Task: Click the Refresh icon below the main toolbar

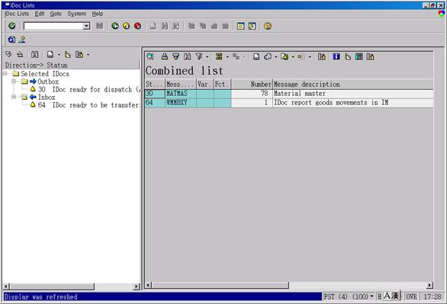Action: (x=11, y=40)
